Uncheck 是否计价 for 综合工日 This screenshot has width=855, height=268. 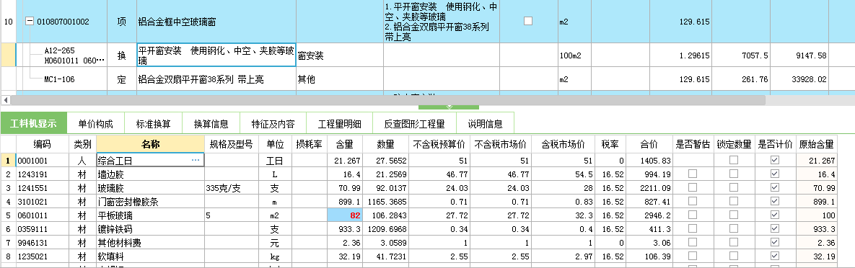click(x=775, y=161)
